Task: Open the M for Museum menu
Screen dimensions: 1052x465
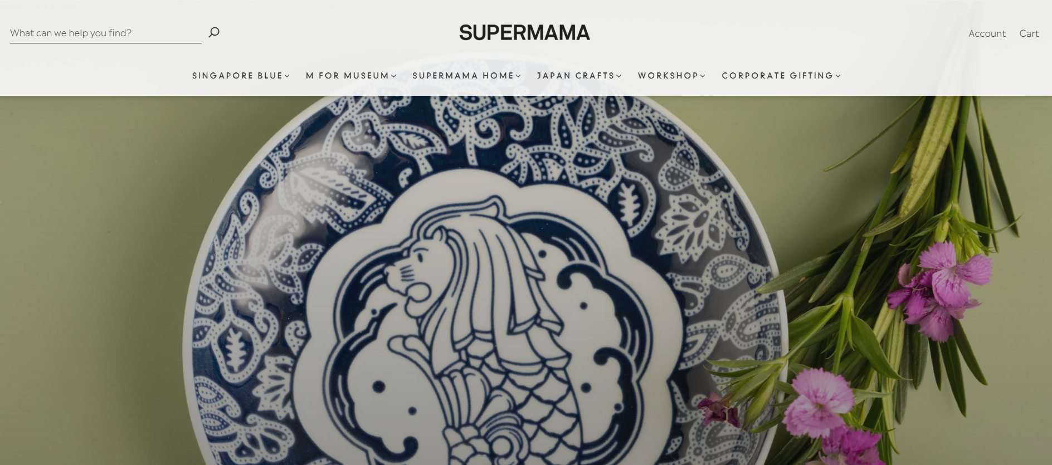Action: pos(347,76)
